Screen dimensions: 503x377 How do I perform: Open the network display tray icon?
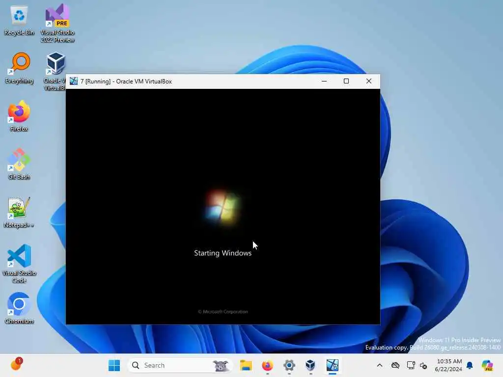[411, 365]
